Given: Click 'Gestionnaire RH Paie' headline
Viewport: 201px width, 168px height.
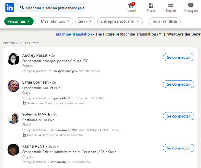Looking at the screenshot, I should pyautogui.click(x=38, y=120).
